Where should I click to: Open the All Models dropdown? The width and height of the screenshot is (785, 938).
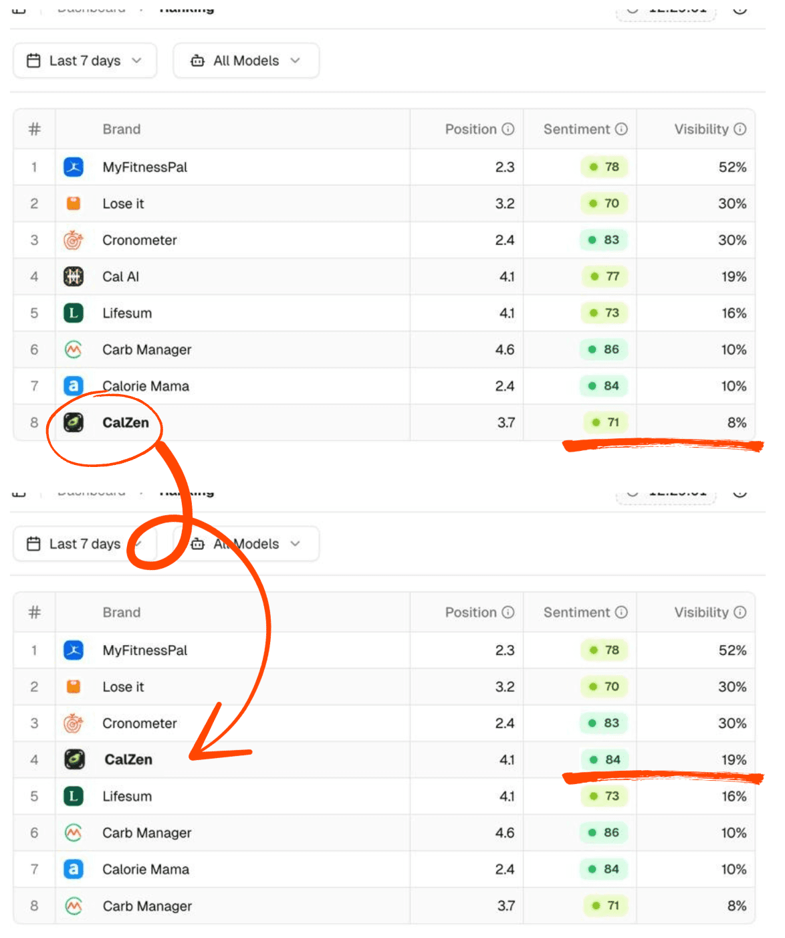(246, 60)
